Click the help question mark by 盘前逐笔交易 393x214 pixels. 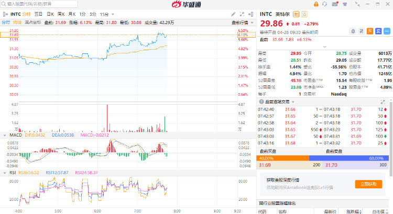point(261,102)
